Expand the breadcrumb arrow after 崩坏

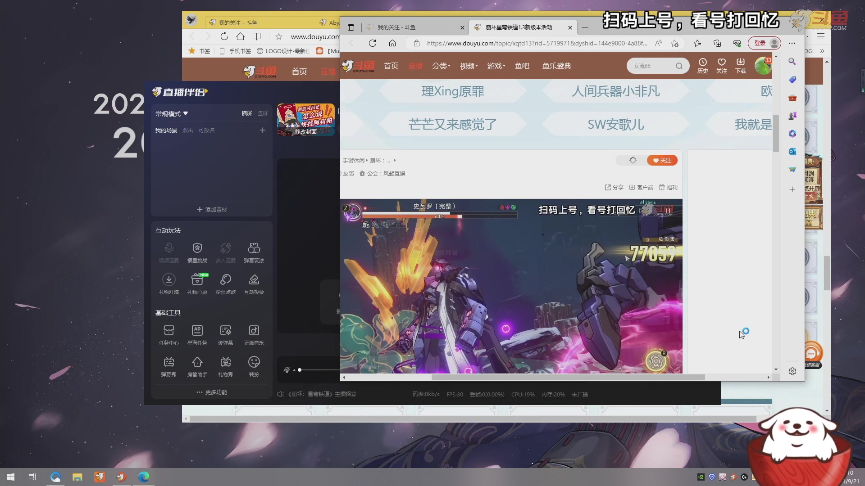395,160
